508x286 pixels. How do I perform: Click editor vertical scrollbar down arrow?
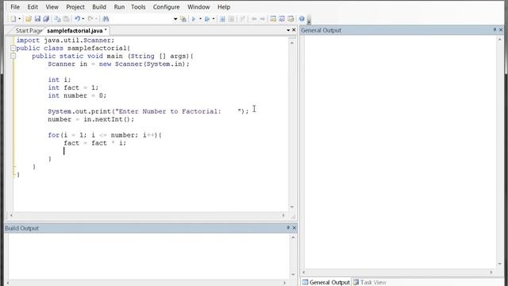tap(292, 207)
